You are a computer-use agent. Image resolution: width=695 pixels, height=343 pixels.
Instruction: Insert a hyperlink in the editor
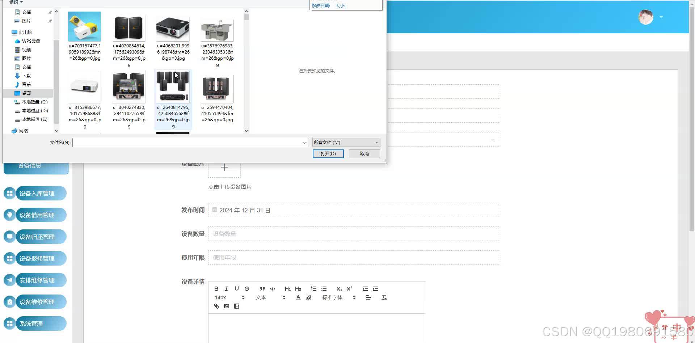[216, 306]
